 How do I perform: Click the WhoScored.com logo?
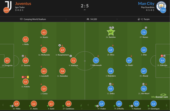(159, 96)
